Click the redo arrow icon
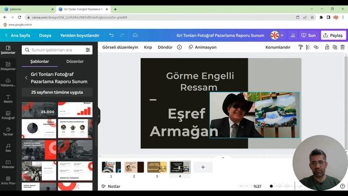The height and width of the screenshot is (196, 348). click(122, 35)
